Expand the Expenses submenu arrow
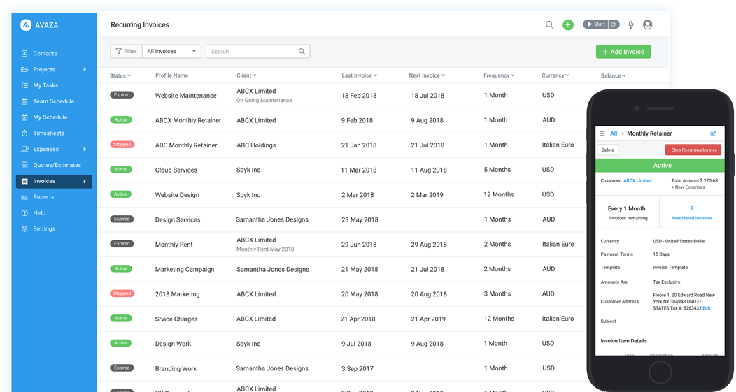This screenshot has height=392, width=736. coord(85,149)
